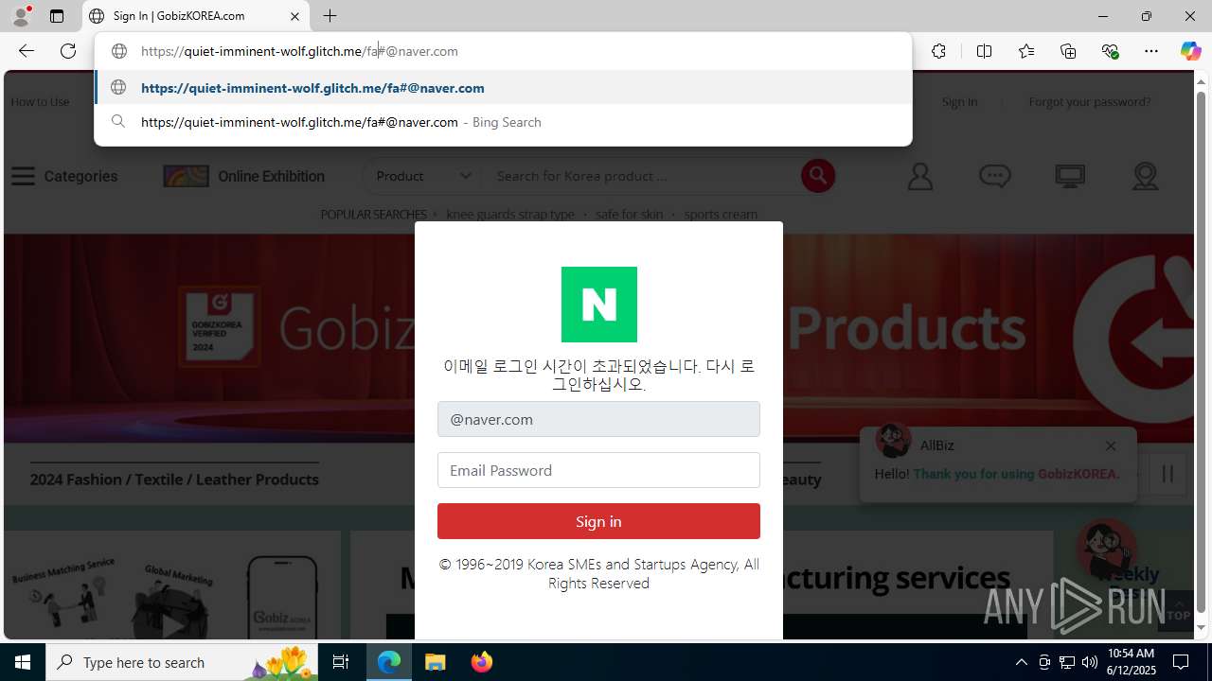Click the red Sign in button
Screen dimensions: 1212x681
pyautogui.click(x=598, y=521)
